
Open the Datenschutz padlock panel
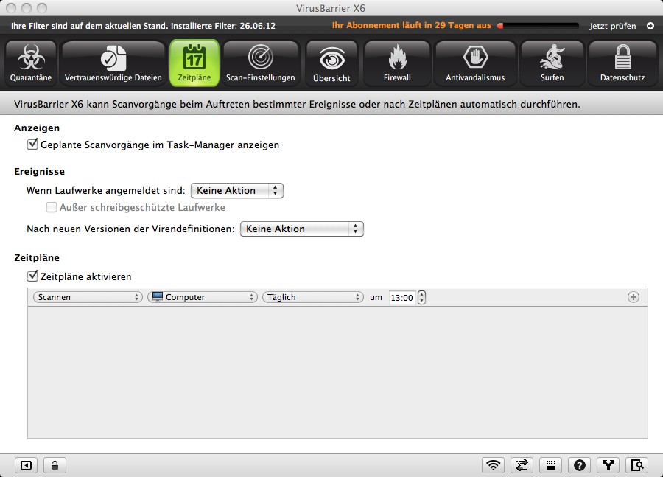622,63
